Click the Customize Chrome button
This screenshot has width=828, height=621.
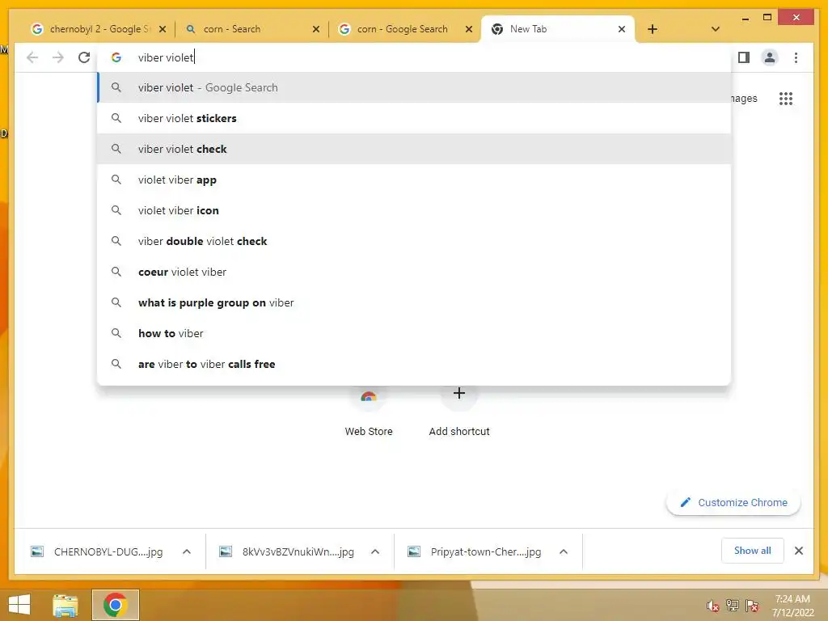[733, 502]
